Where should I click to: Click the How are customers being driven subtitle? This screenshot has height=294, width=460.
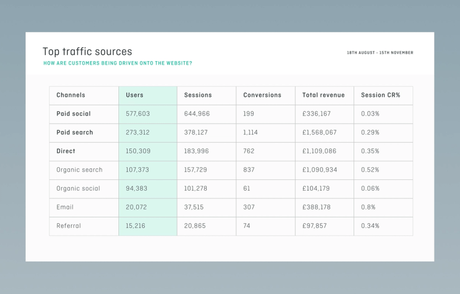118,63
